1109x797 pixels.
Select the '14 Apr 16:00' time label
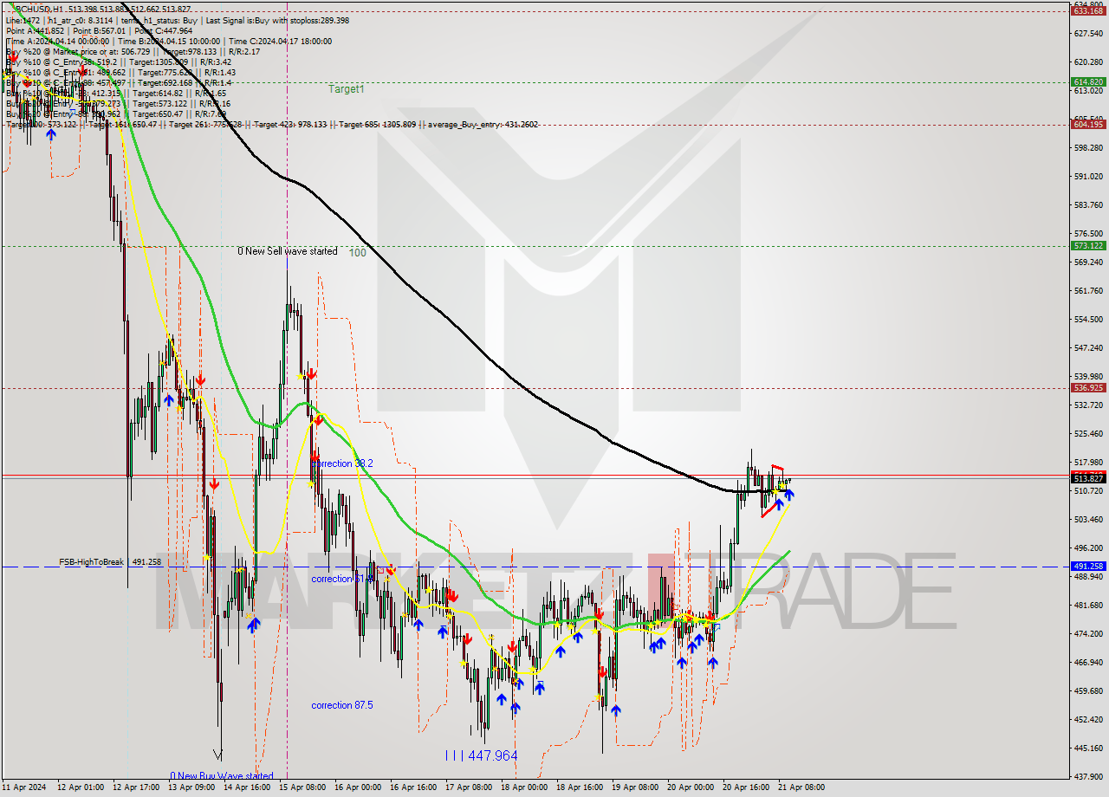[247, 787]
